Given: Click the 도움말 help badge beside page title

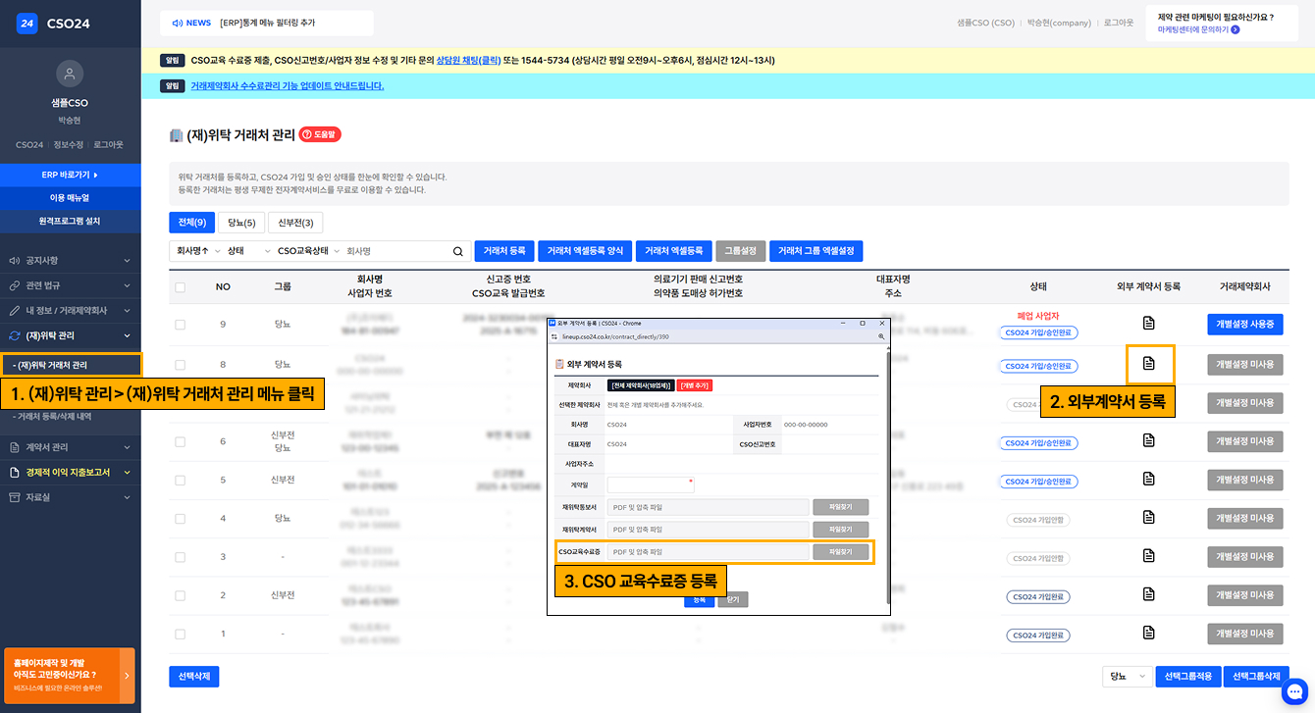Looking at the screenshot, I should [x=320, y=136].
